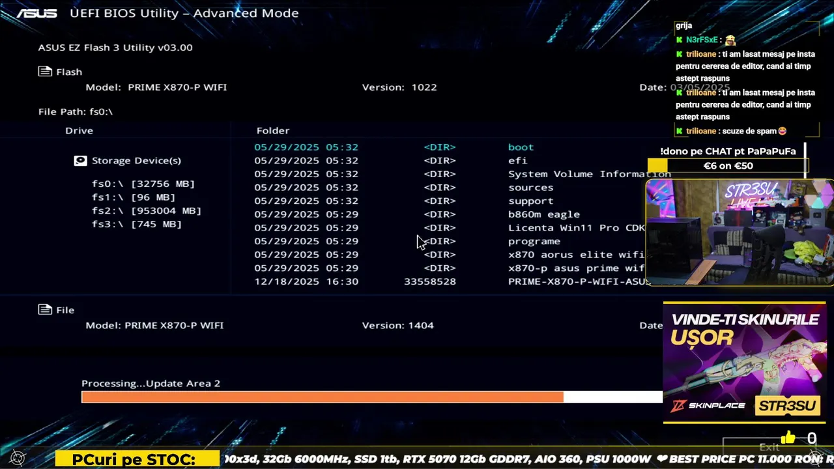Viewport: 834px width, 469px height.
Task: Click the Processing...Update Area 2 status text
Action: pyautogui.click(x=151, y=383)
